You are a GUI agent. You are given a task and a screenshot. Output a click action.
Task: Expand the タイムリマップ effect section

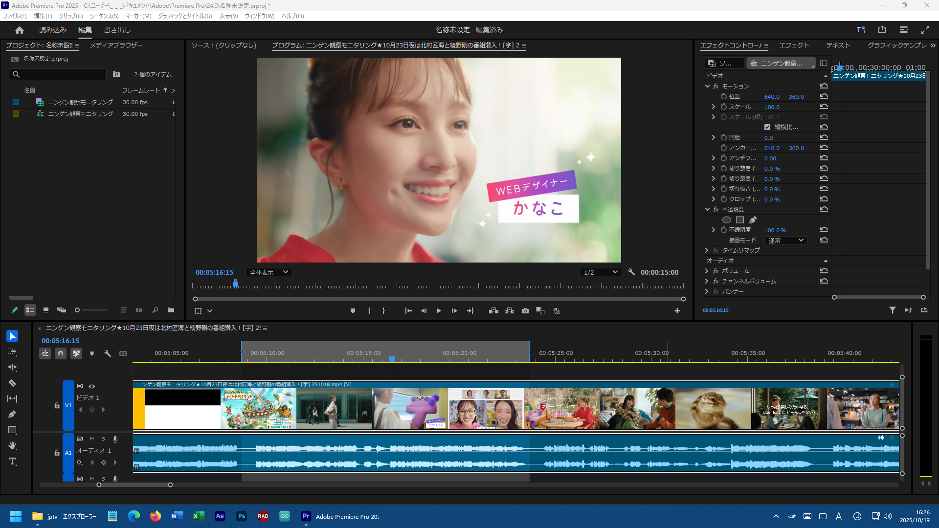pyautogui.click(x=707, y=250)
